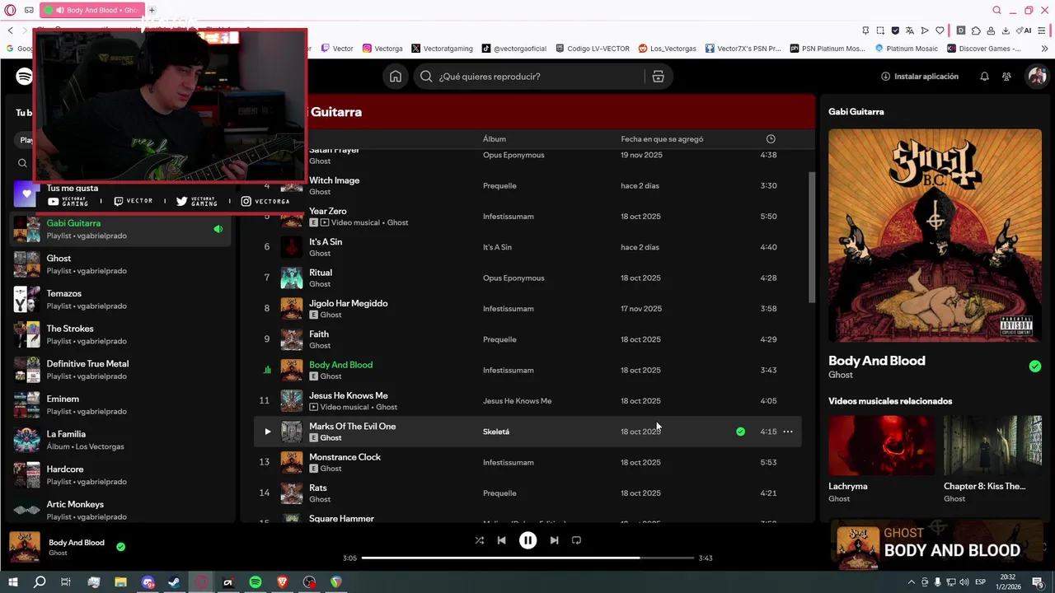Viewport: 1055px width, 593px height.
Task: Select the Rats track row
Action: point(527,493)
